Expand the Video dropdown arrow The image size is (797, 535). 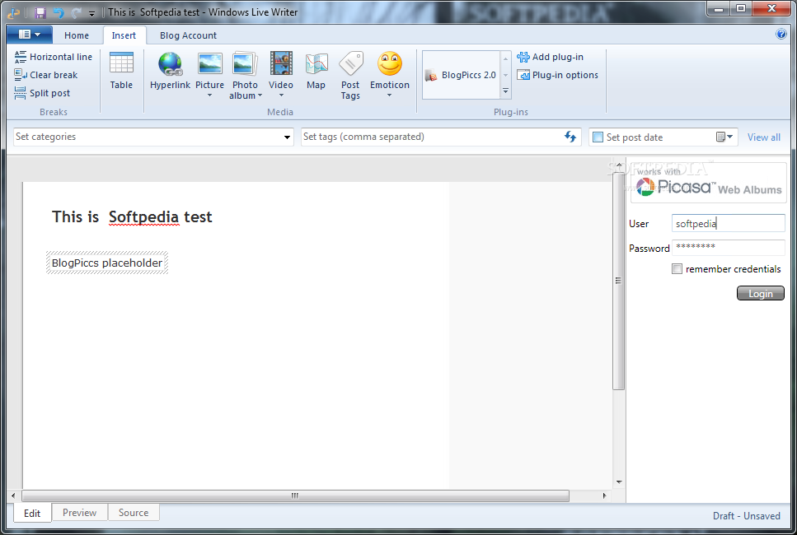click(281, 95)
